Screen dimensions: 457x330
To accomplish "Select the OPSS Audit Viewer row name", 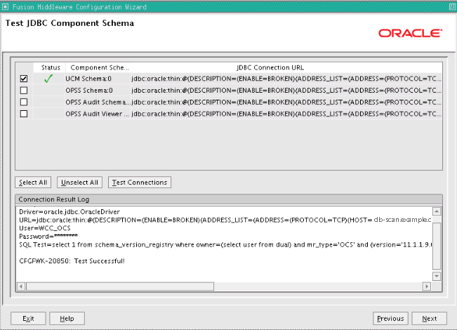I will point(98,114).
